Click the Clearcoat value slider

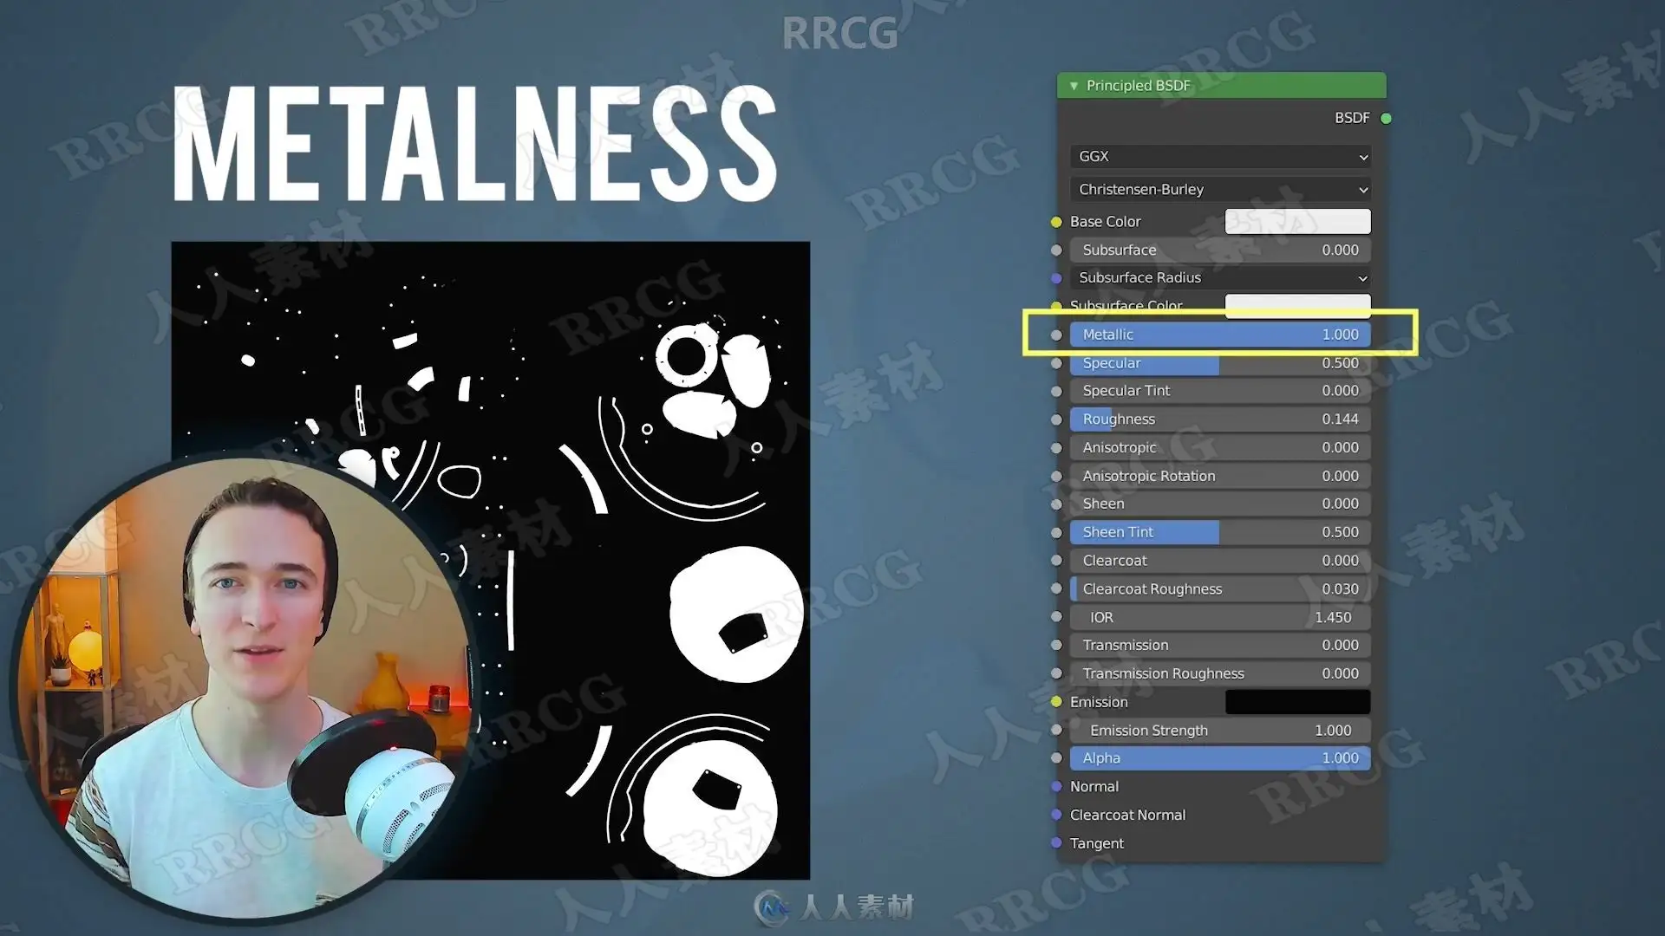[x=1220, y=561]
